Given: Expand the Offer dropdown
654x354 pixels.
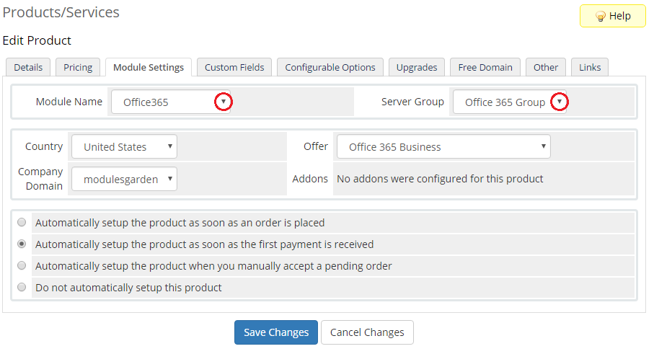Looking at the screenshot, I should click(443, 146).
